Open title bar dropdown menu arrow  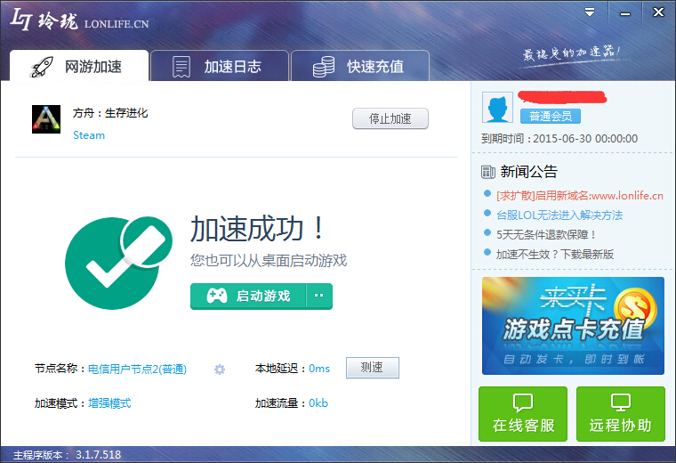pos(590,12)
